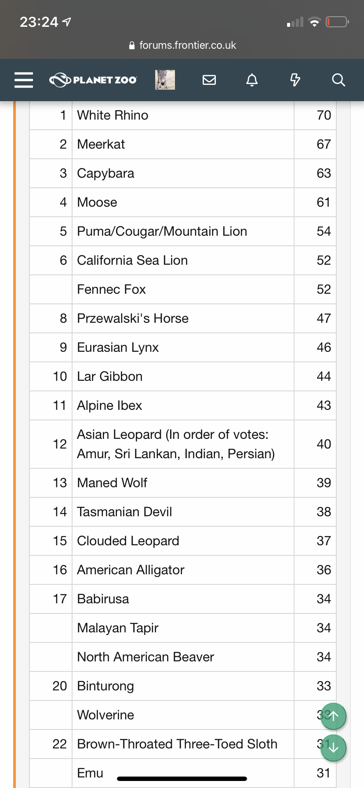This screenshot has height=788, width=364.
Task: Tap the home indicator bar at bottom
Action: [182, 779]
